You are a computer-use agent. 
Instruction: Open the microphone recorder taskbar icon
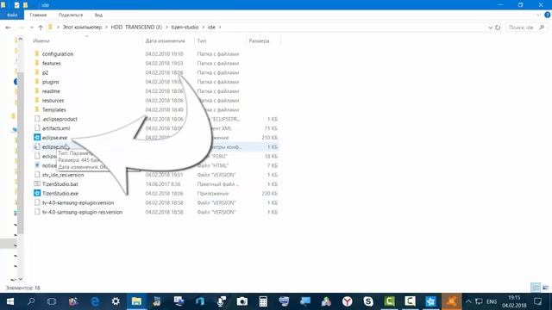click(221, 301)
